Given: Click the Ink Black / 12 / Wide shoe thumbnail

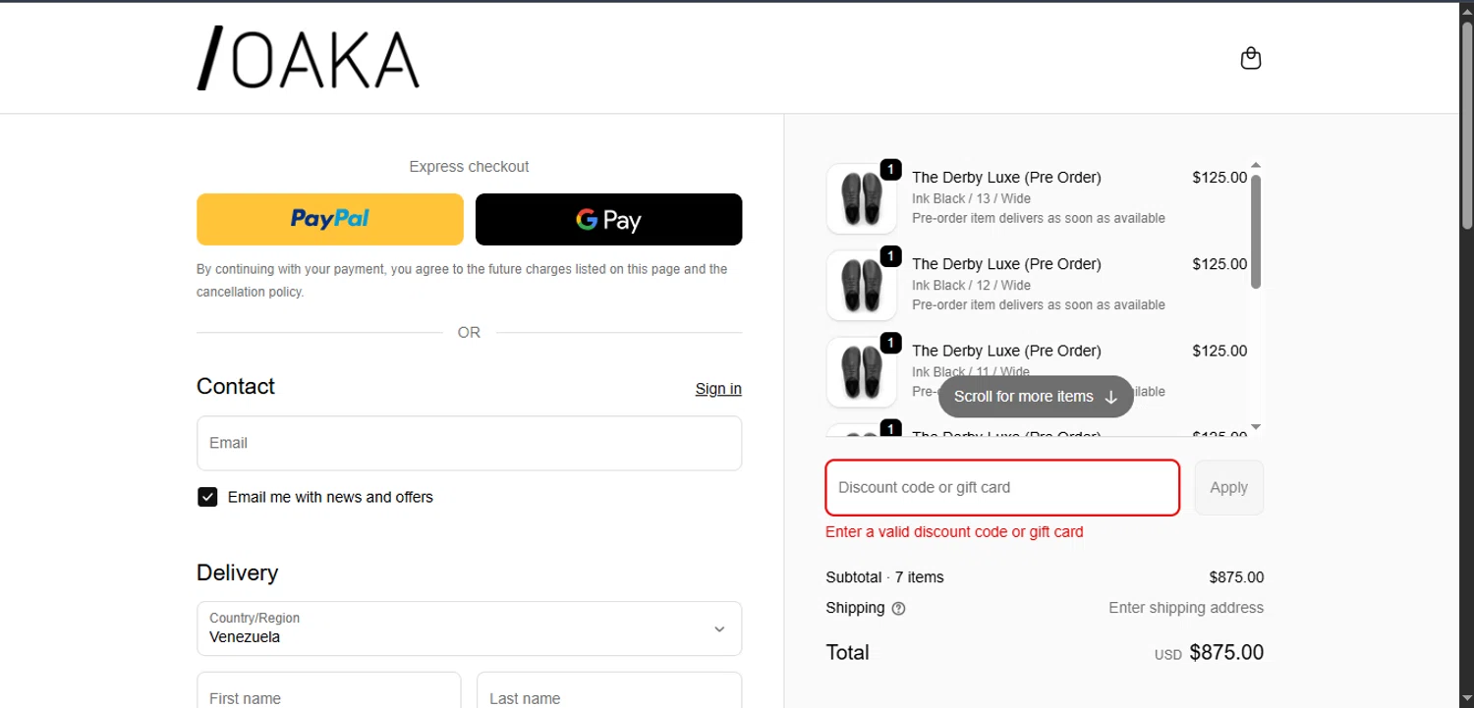Looking at the screenshot, I should point(862,285).
